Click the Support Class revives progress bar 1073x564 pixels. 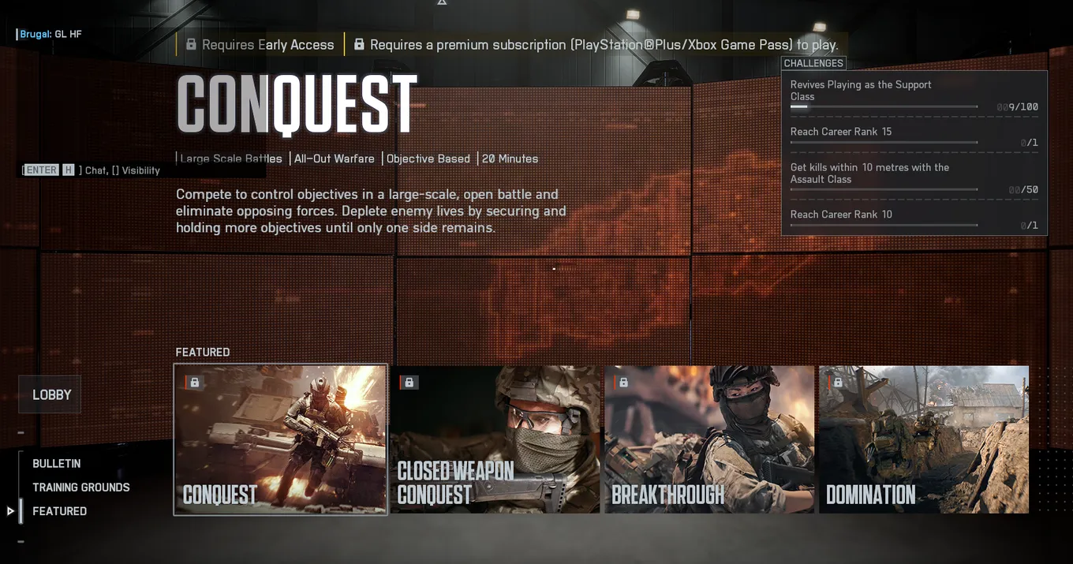coord(884,106)
